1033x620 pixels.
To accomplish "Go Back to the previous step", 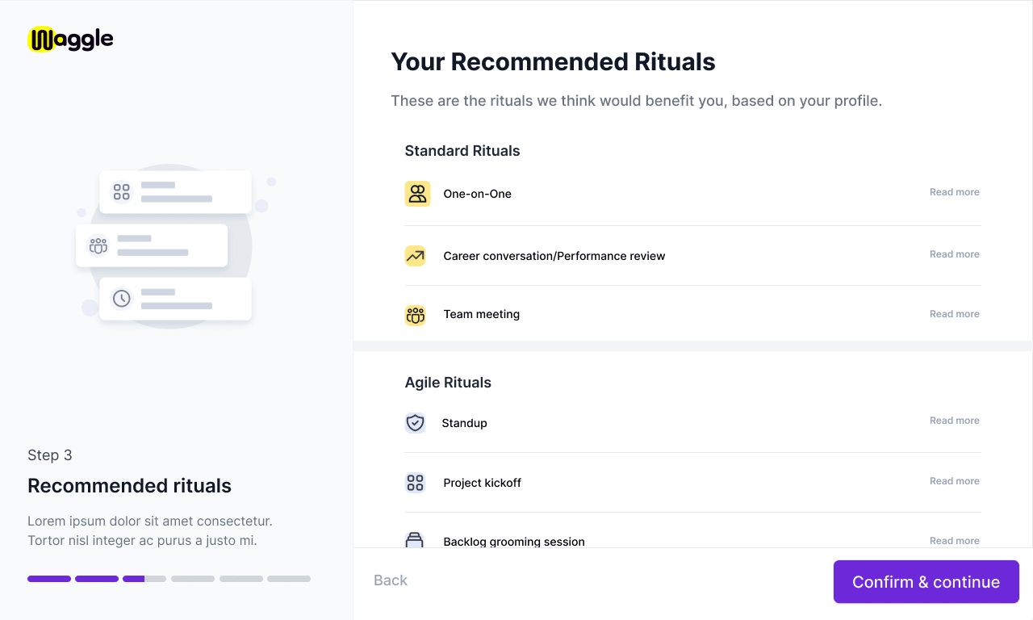I will pyautogui.click(x=391, y=580).
